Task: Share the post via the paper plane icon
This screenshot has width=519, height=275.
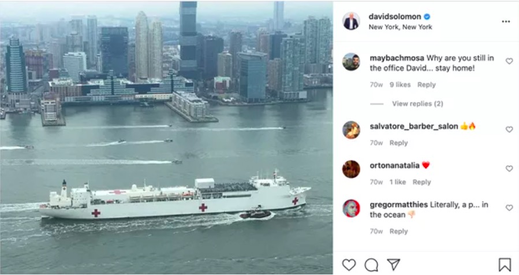Action: [x=394, y=265]
